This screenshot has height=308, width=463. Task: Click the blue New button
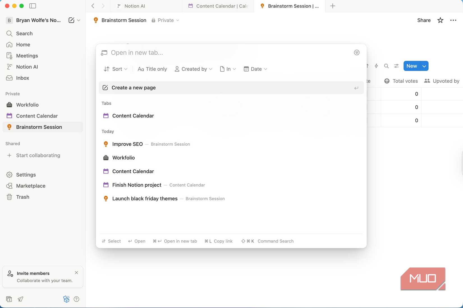coord(411,66)
